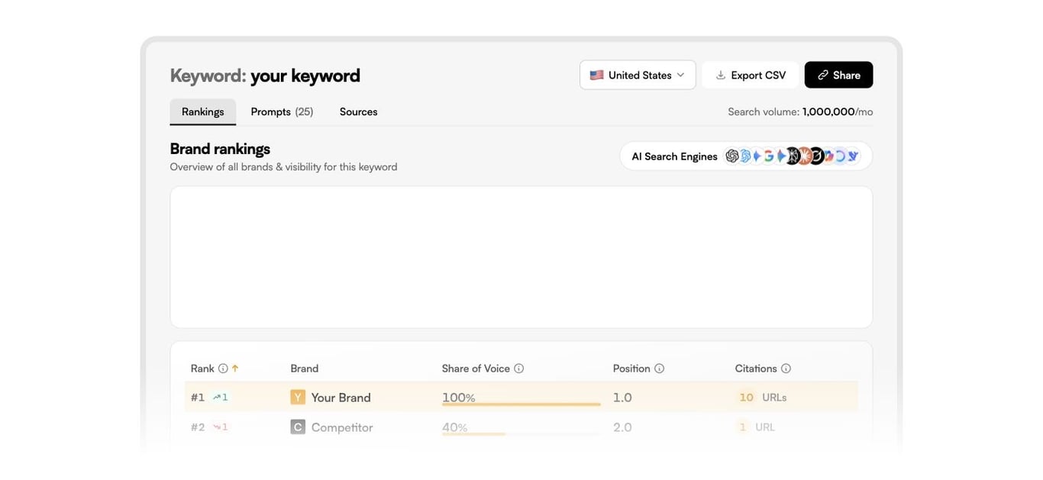Click the Share of Voice column header
This screenshot has width=1043, height=480.
click(x=476, y=369)
